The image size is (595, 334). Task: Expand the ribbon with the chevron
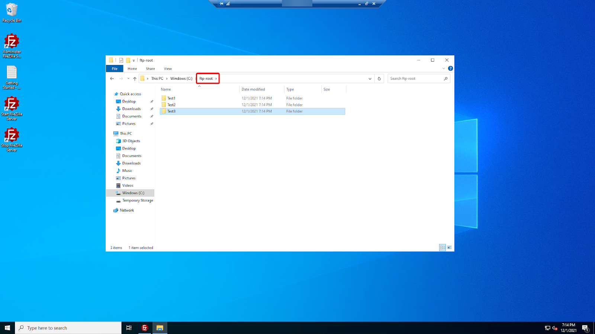(x=444, y=68)
